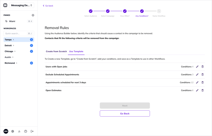Click the logout icon in sidebar footer
This screenshot has width=212, height=136.
pos(32,131)
